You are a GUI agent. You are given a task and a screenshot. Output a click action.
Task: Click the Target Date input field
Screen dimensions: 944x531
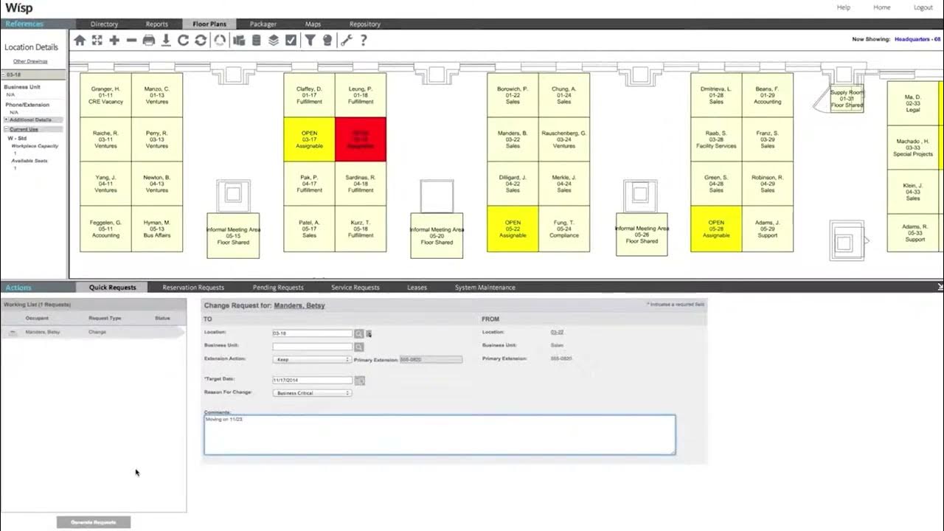click(x=313, y=381)
